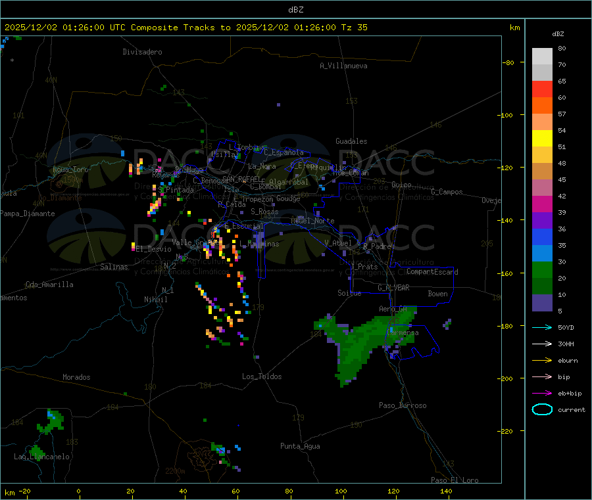Click the V_Atuel map label
Viewport: 592px width, 500px height.
(338, 243)
